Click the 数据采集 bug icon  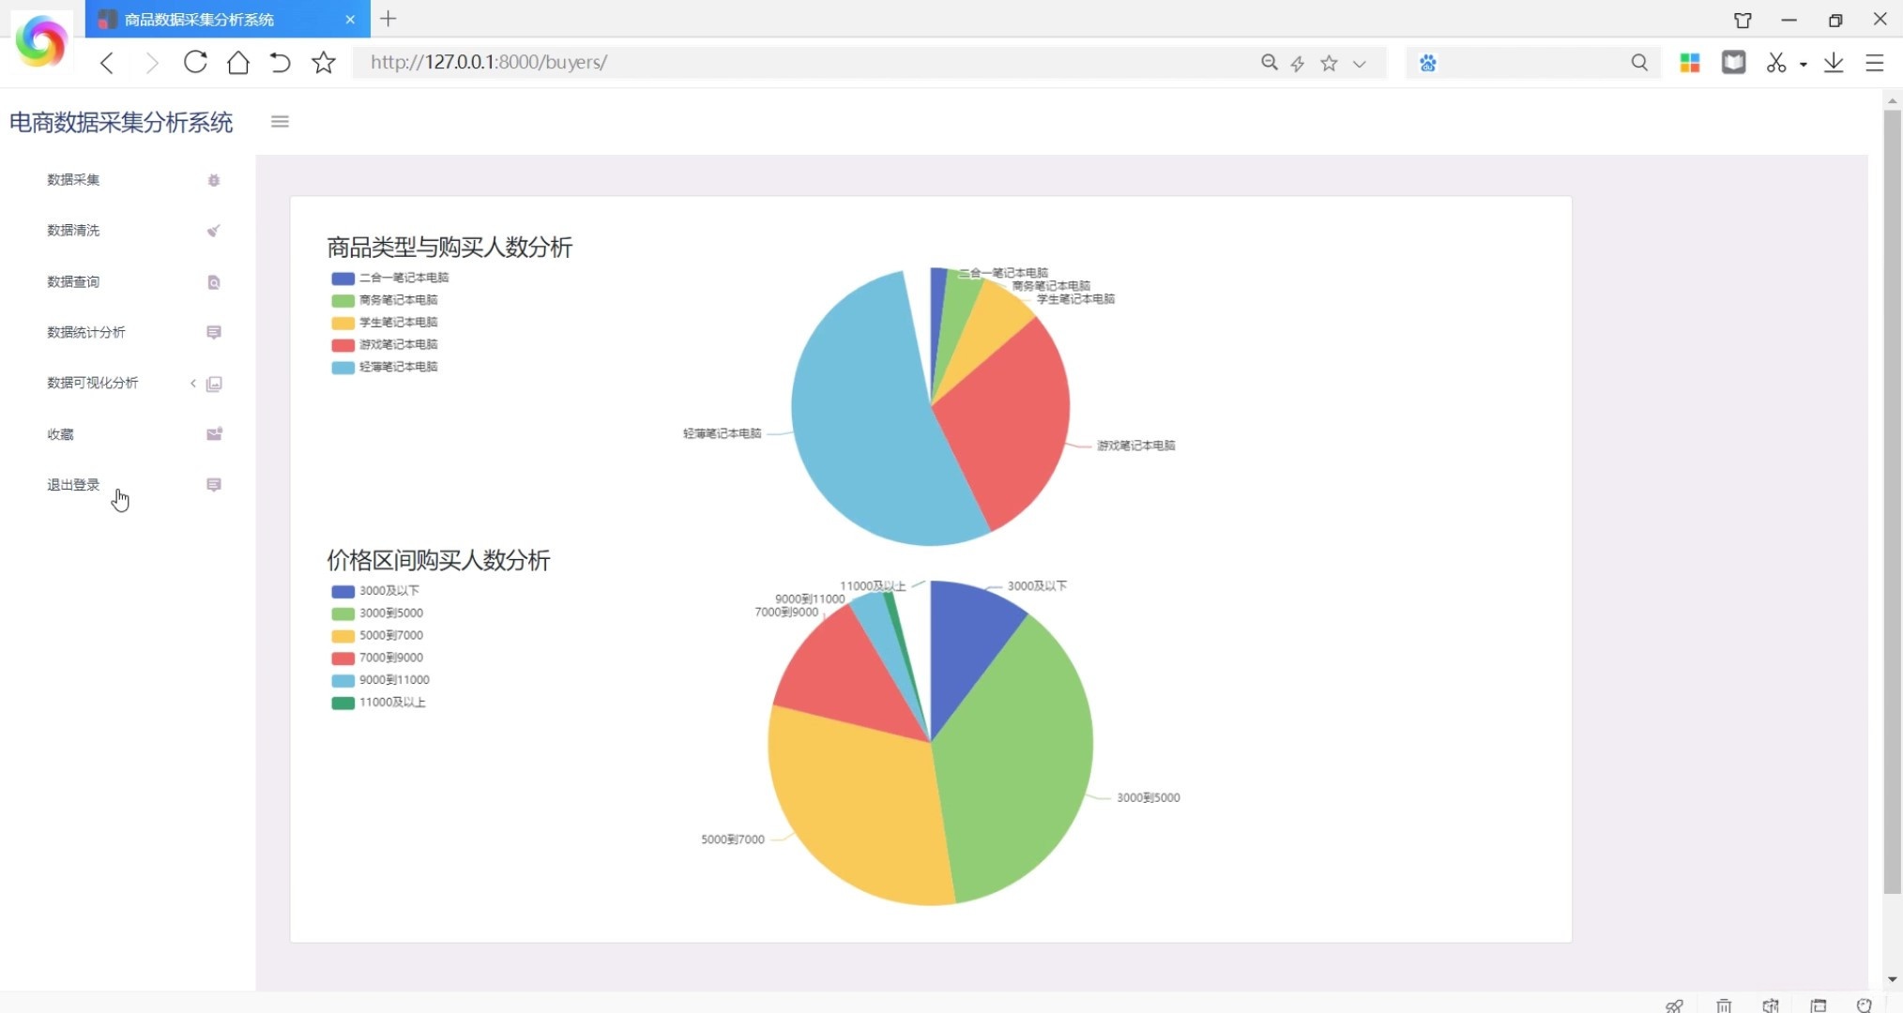(214, 180)
